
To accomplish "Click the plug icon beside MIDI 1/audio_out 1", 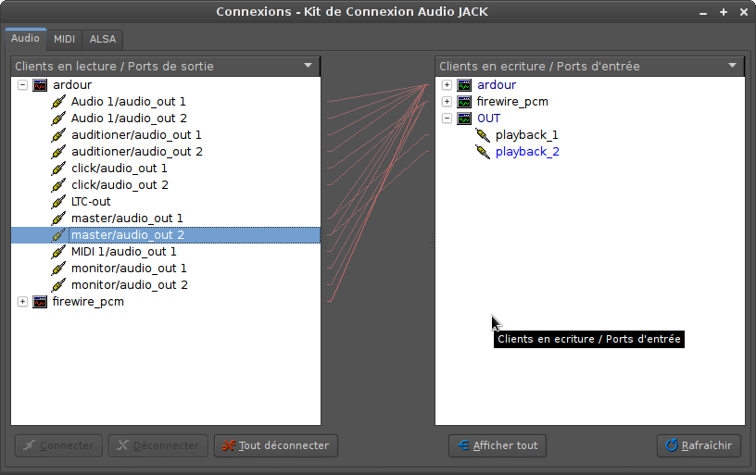I will [x=58, y=252].
